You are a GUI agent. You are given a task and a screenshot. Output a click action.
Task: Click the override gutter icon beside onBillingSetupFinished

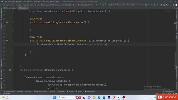point(7,41)
